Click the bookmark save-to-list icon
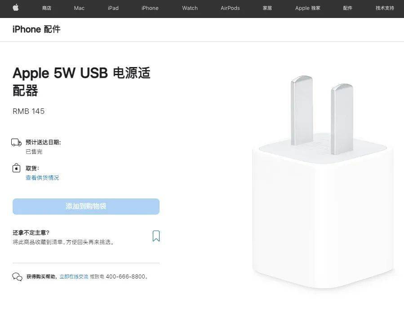The height and width of the screenshot is (310, 404). coord(156,236)
